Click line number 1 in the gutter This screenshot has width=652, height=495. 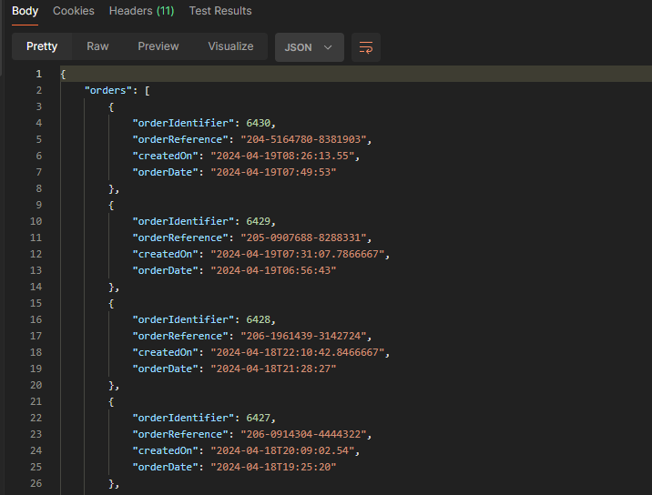(37, 74)
